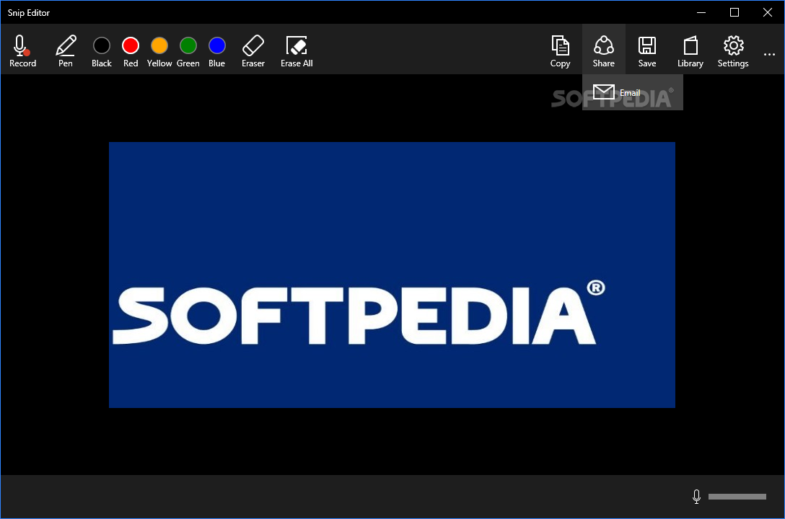Copy the snip to clipboard
This screenshot has height=519, width=785.
click(x=560, y=50)
